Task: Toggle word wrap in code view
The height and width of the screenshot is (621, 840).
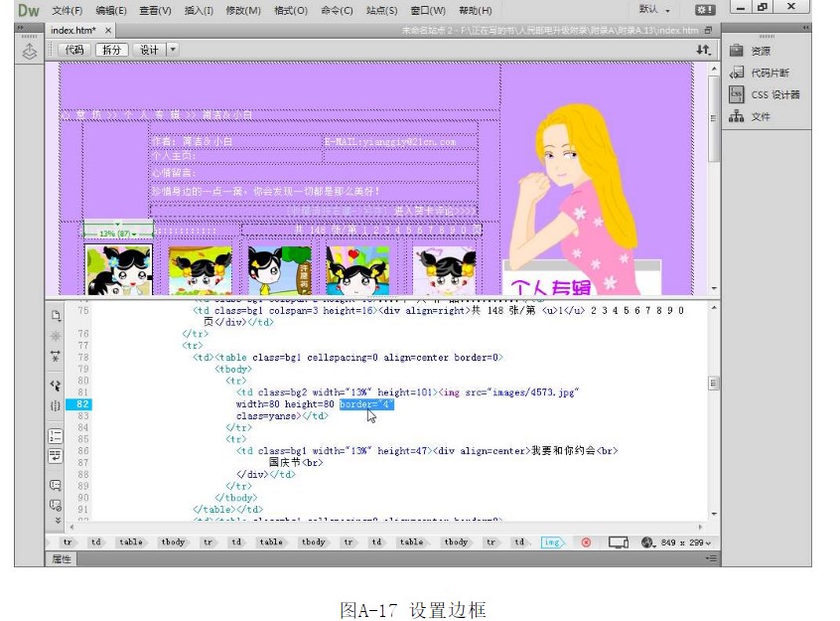Action: 56,456
